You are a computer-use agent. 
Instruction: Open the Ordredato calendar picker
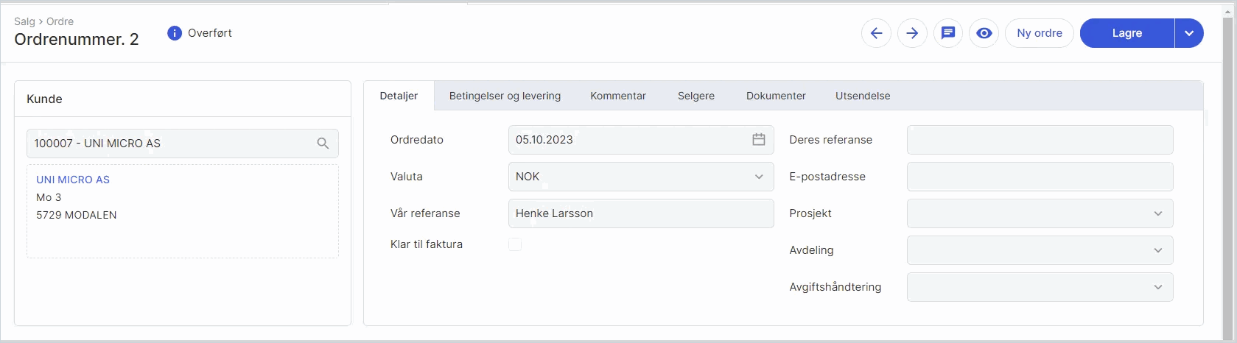point(759,140)
